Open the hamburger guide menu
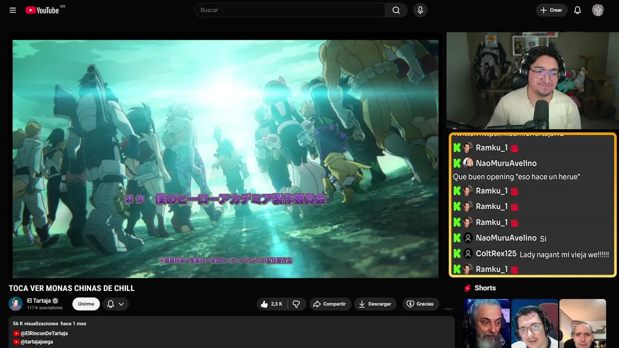The height and width of the screenshot is (348, 619). (x=13, y=10)
